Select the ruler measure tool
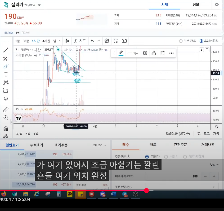The width and height of the screenshot is (224, 211). click(6, 110)
